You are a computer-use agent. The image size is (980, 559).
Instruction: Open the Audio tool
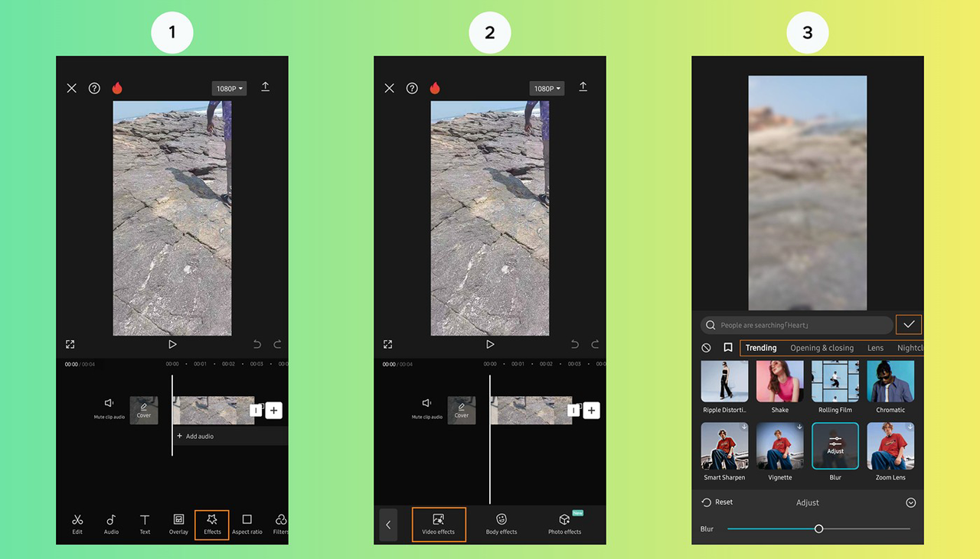pos(111,525)
